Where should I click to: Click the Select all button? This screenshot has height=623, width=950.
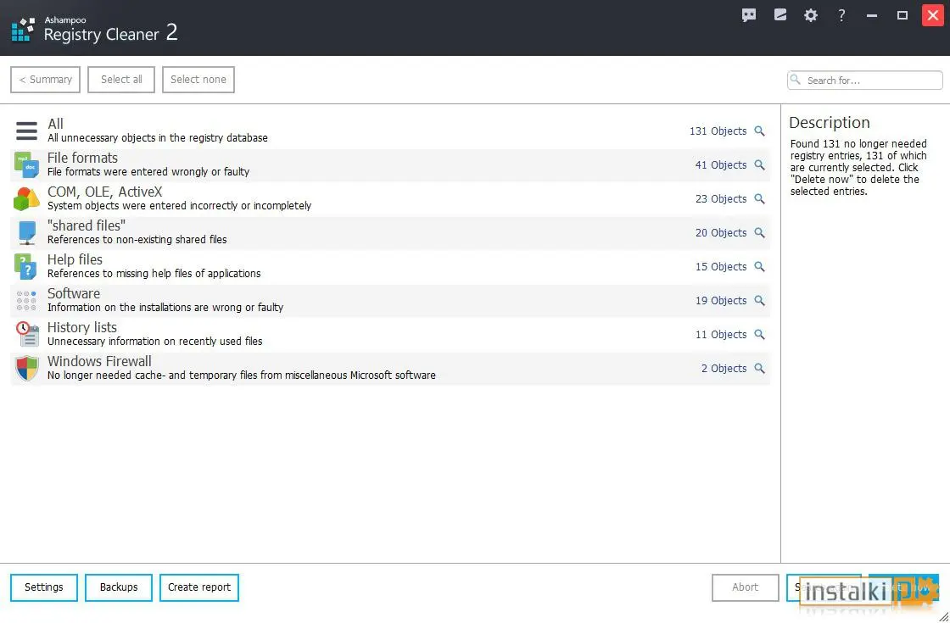click(x=121, y=80)
